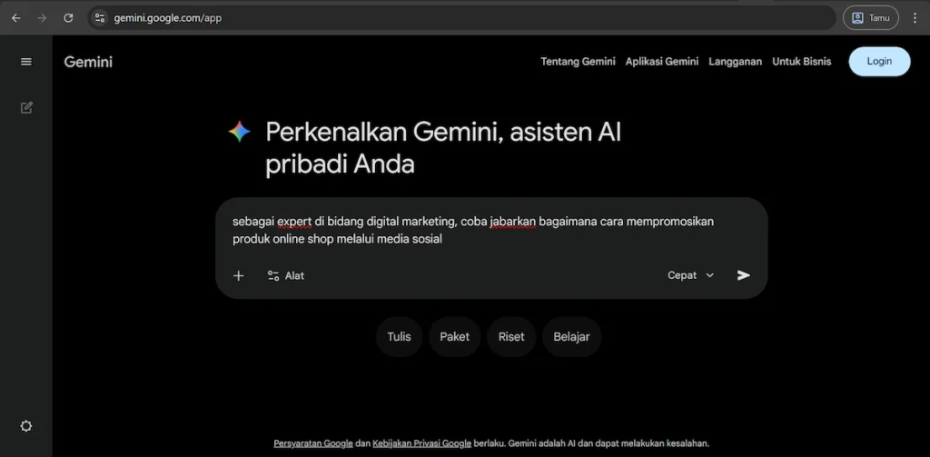Click the browser forward arrow
Screen dimensions: 930x457
42,18
